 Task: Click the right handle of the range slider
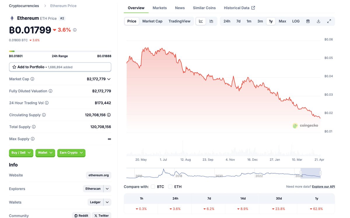click(320, 173)
